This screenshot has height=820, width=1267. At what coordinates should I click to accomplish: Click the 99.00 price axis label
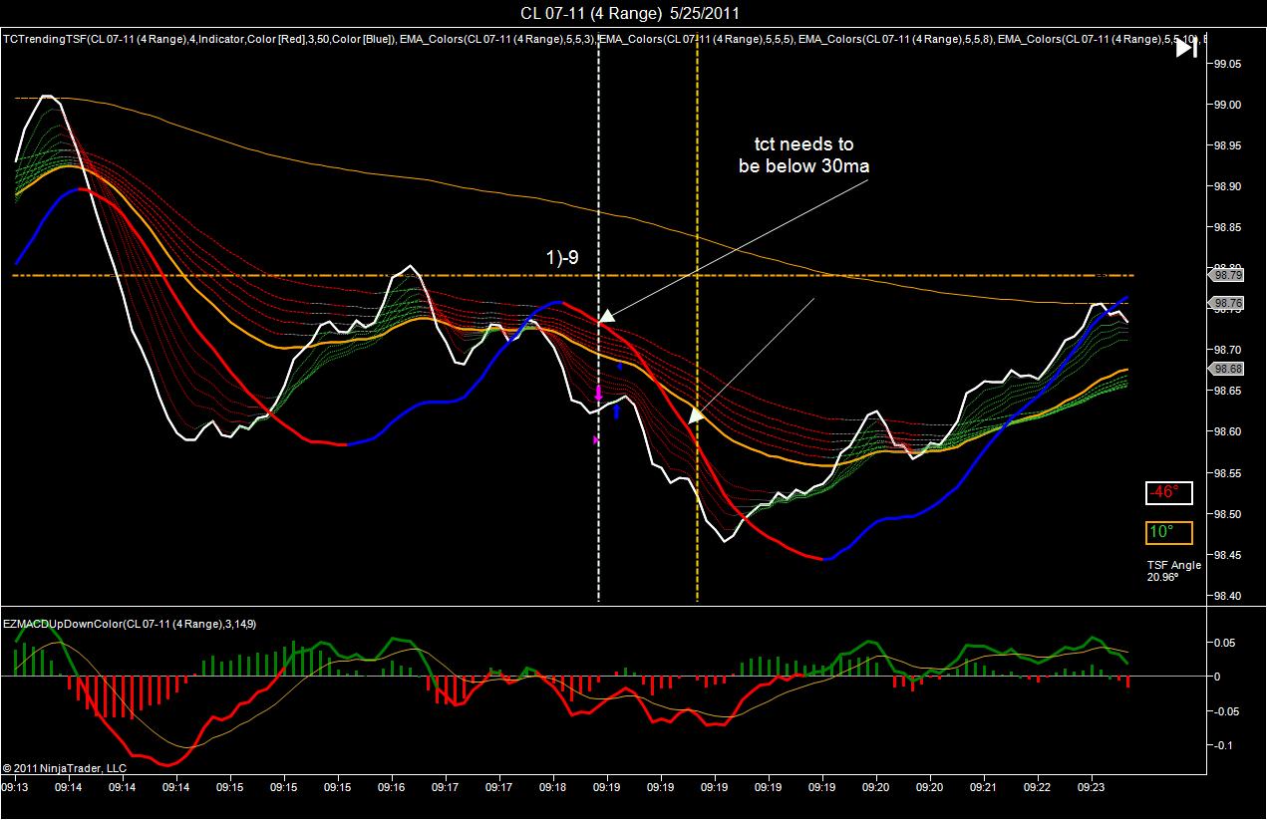[1227, 105]
